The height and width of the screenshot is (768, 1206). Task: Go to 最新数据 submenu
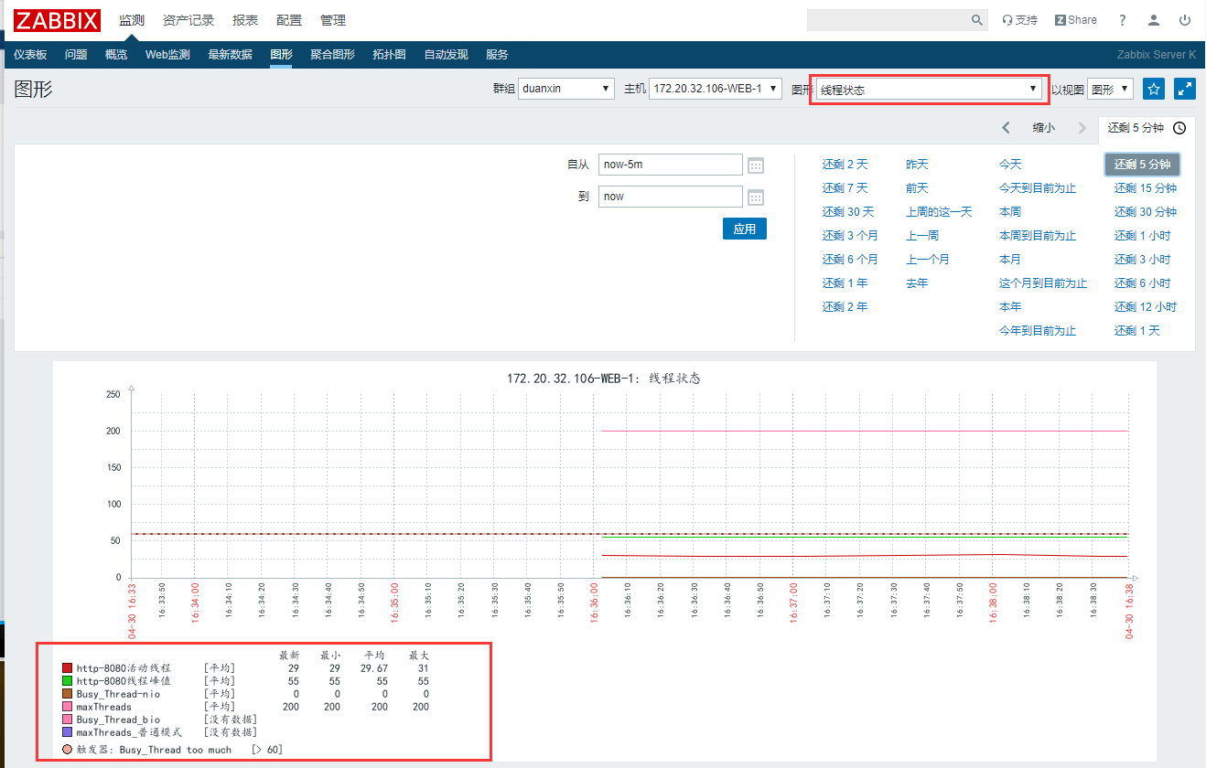point(230,55)
